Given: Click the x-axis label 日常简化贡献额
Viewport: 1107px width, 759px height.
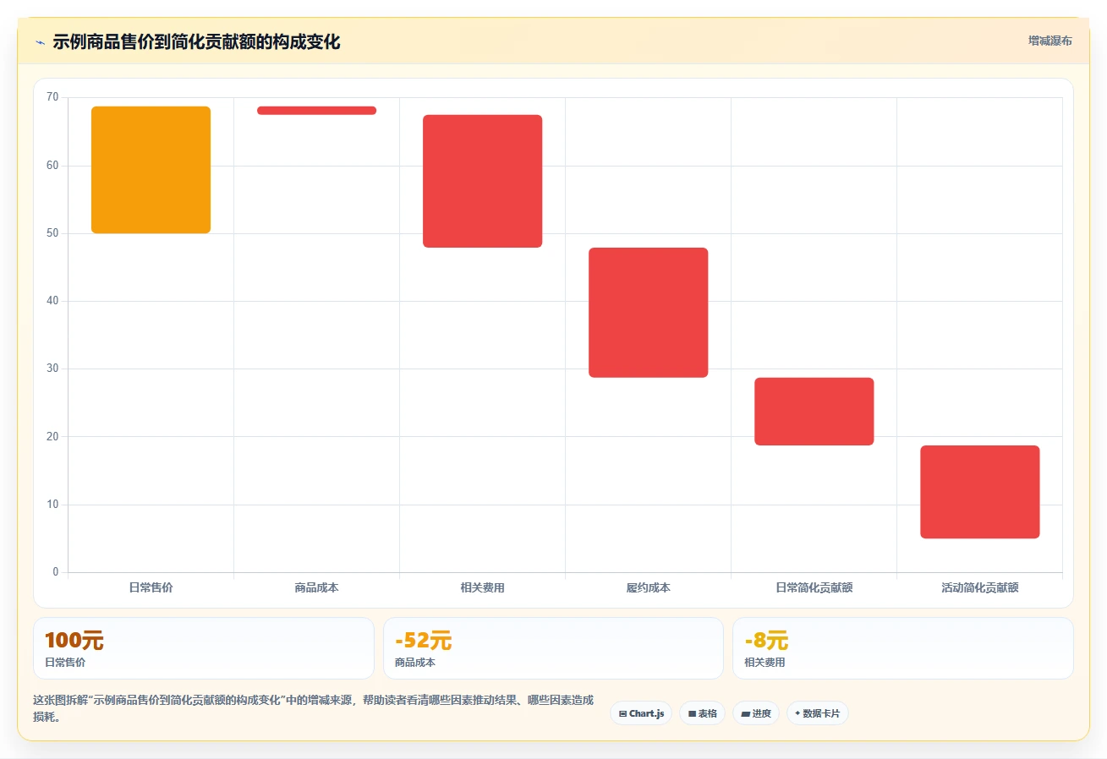Looking at the screenshot, I should 814,587.
